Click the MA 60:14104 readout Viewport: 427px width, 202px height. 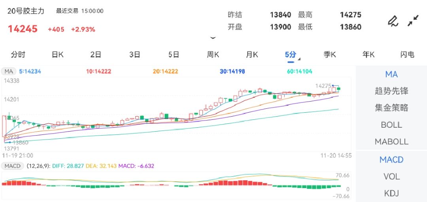click(x=300, y=72)
